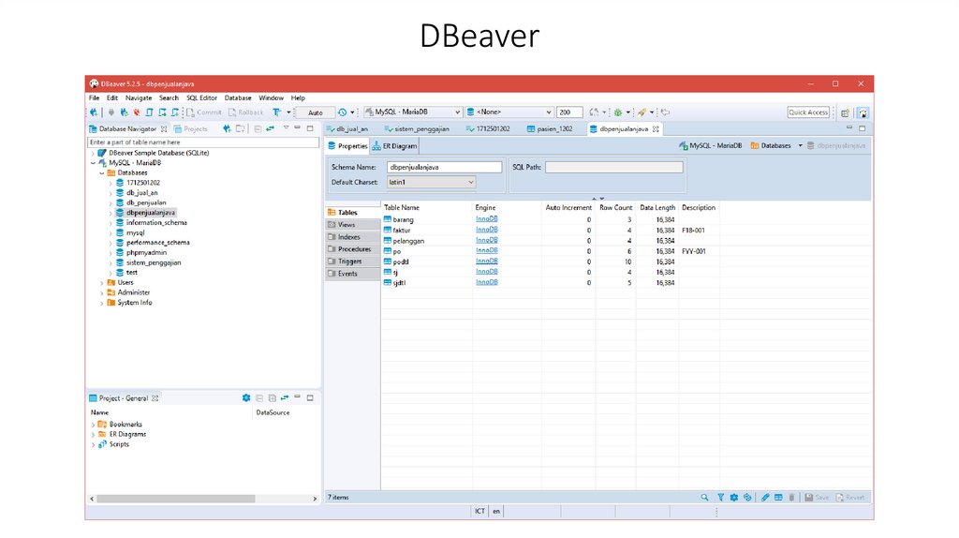959x538 pixels.
Task: Select the faktur table row
Action: coord(625,231)
